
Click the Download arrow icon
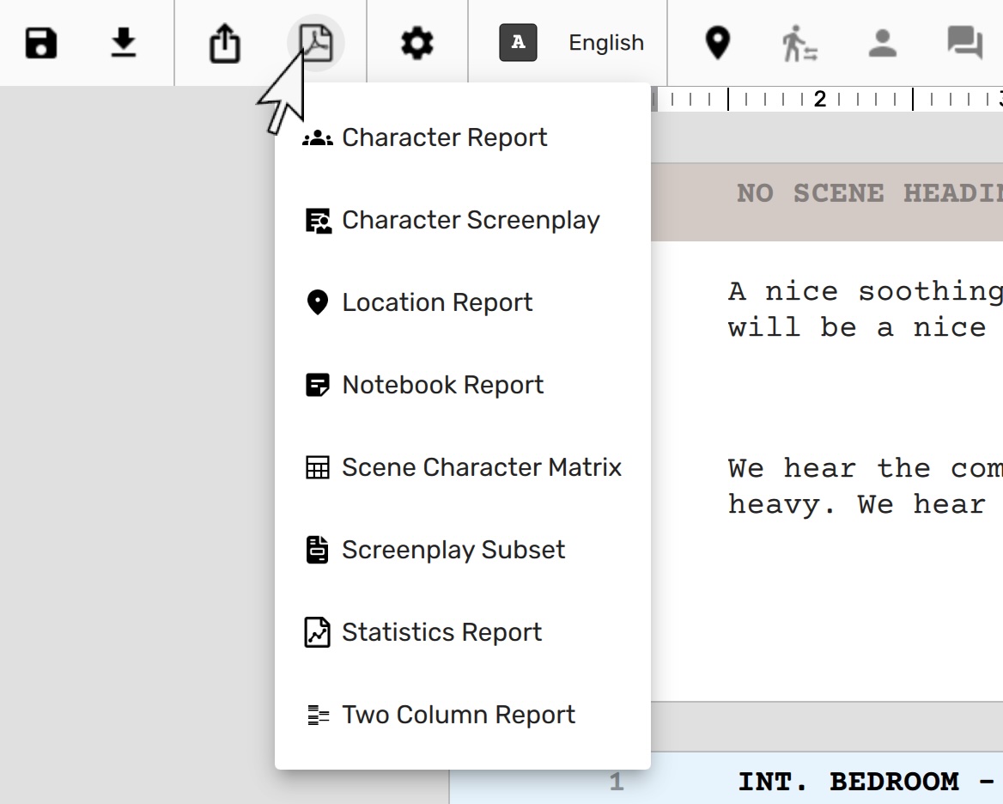coord(125,43)
